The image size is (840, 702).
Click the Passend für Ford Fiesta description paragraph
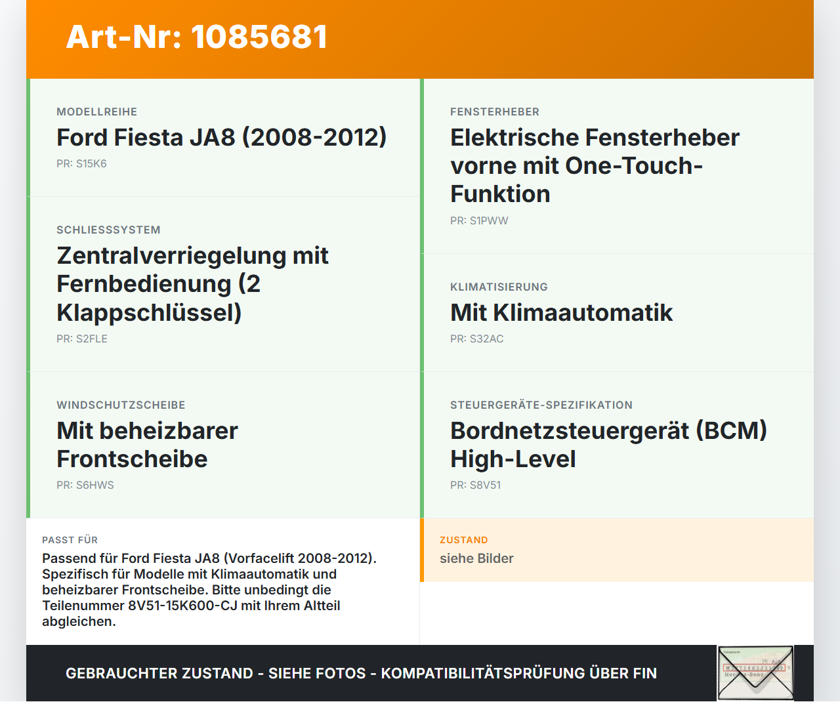point(209,590)
